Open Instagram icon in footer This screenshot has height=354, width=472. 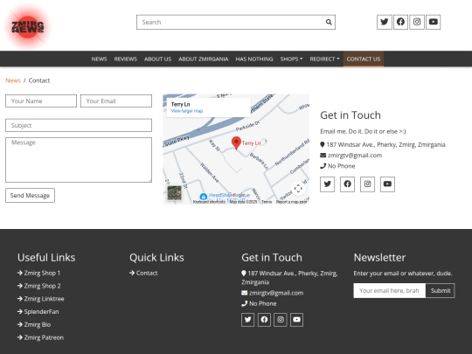click(281, 320)
